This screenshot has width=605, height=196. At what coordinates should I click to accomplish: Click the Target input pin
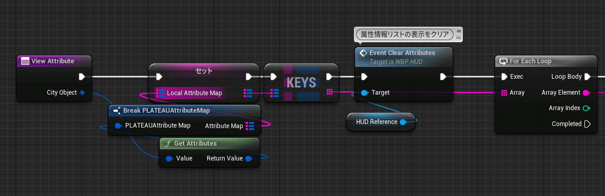(365, 93)
